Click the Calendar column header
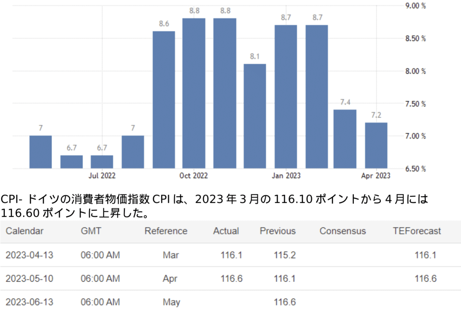 [25, 231]
